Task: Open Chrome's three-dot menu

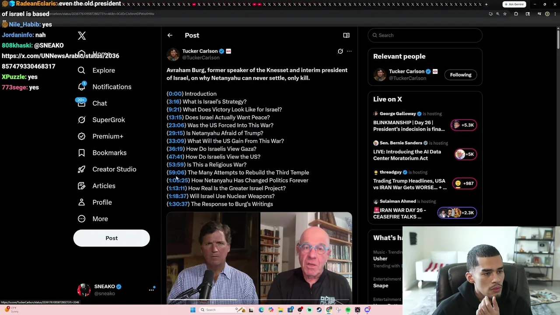Action: [x=555, y=14]
